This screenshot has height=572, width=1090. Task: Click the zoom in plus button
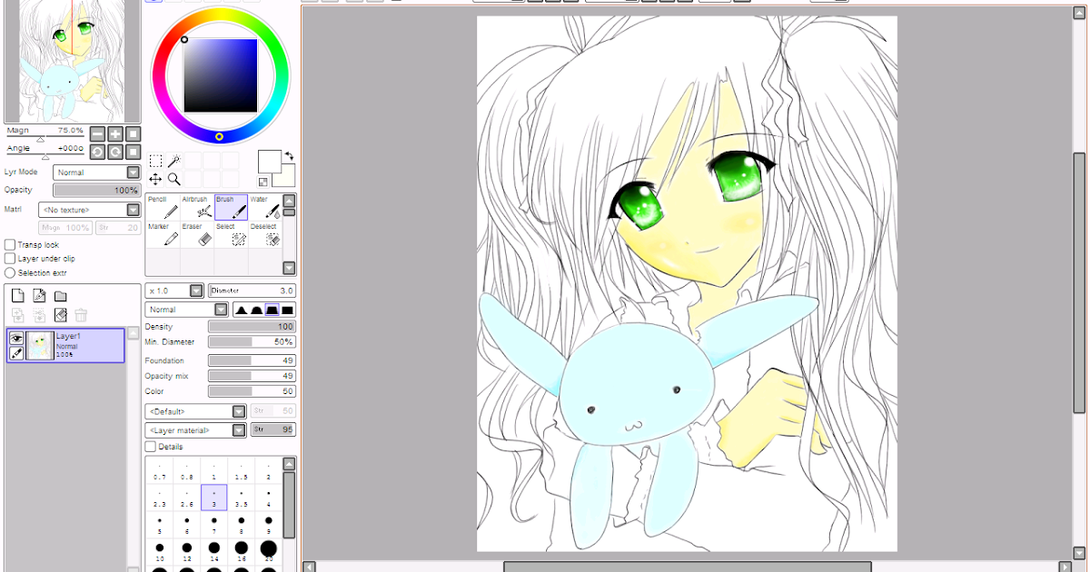tap(115, 134)
